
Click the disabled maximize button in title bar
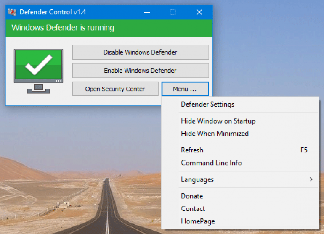coord(173,12)
